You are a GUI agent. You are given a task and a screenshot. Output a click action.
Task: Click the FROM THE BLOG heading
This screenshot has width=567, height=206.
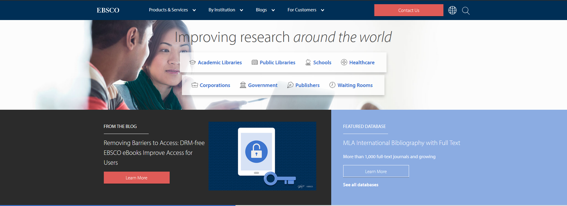120,126
